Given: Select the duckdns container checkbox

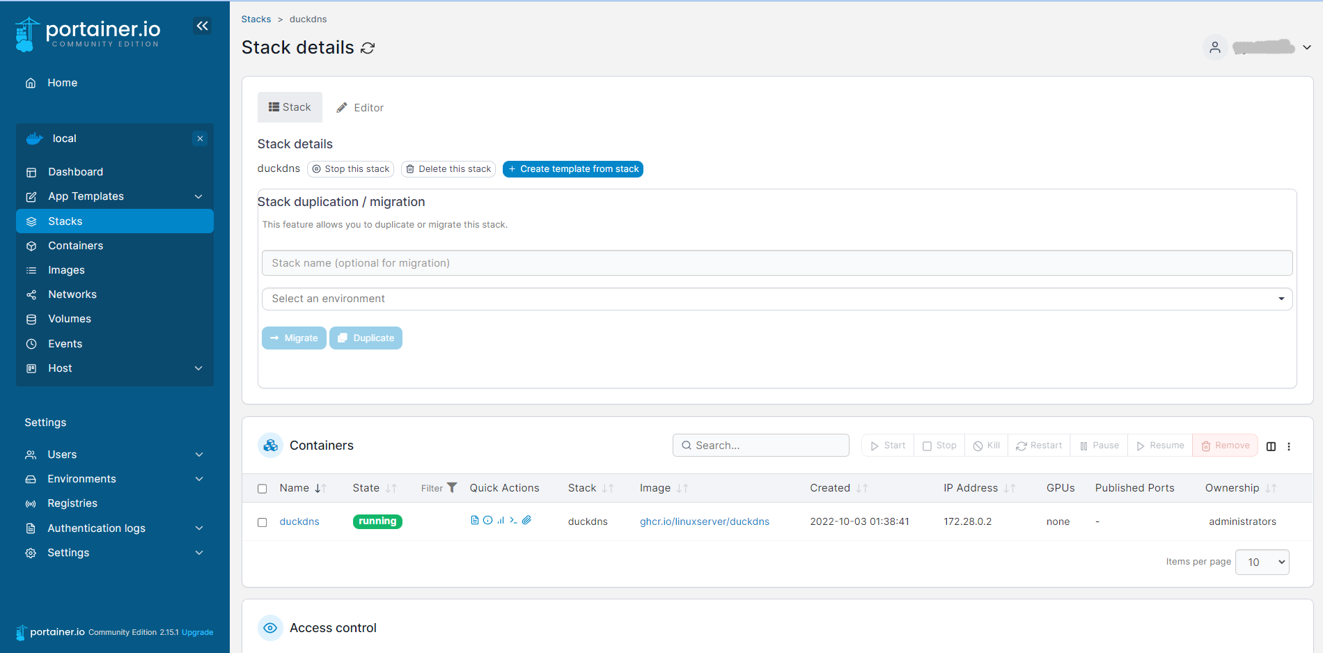Looking at the screenshot, I should pyautogui.click(x=263, y=522).
